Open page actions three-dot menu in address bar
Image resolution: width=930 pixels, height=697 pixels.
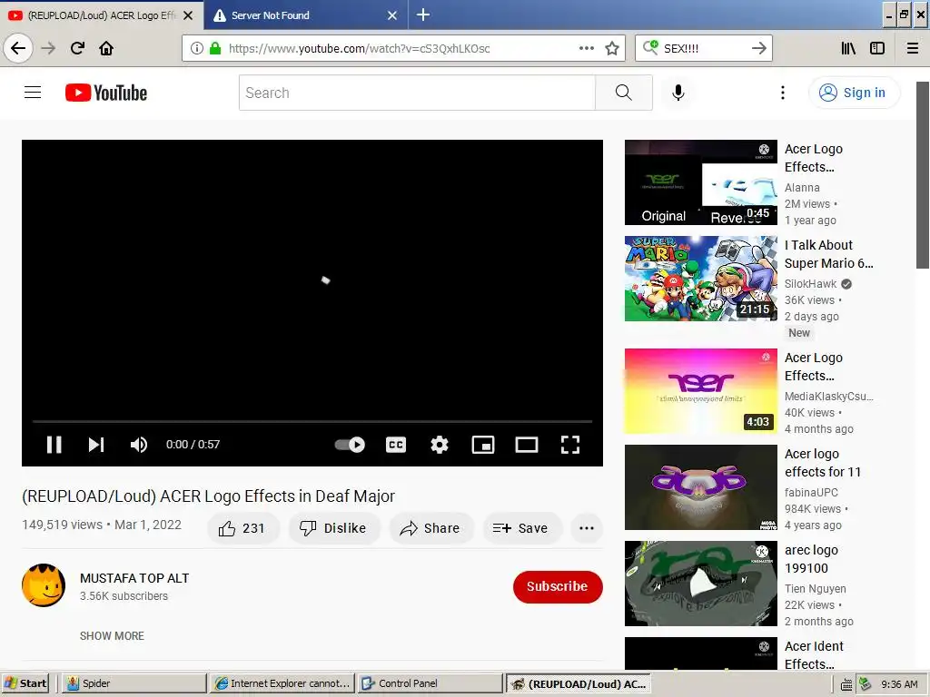(587, 49)
